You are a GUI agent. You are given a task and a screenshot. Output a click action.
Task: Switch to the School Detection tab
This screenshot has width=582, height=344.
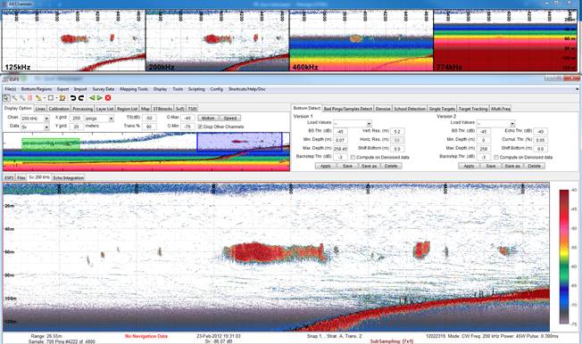[x=410, y=109]
